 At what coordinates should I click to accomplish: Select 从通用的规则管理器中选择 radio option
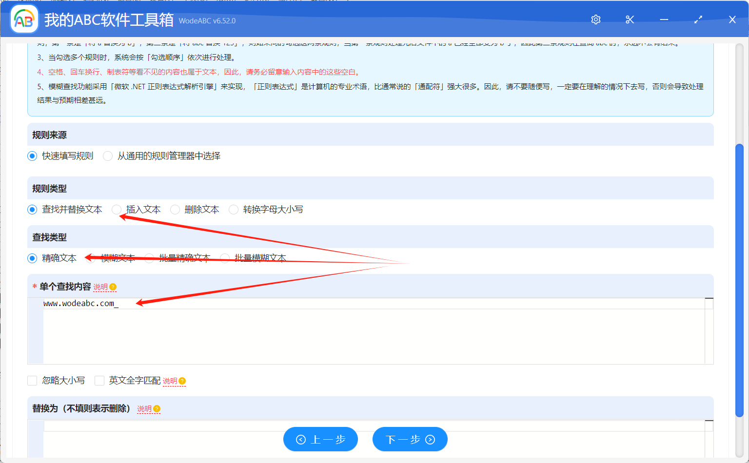[x=108, y=156]
